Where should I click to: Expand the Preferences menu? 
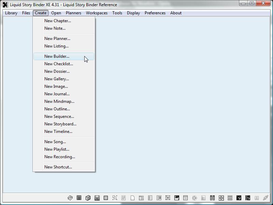pos(155,13)
